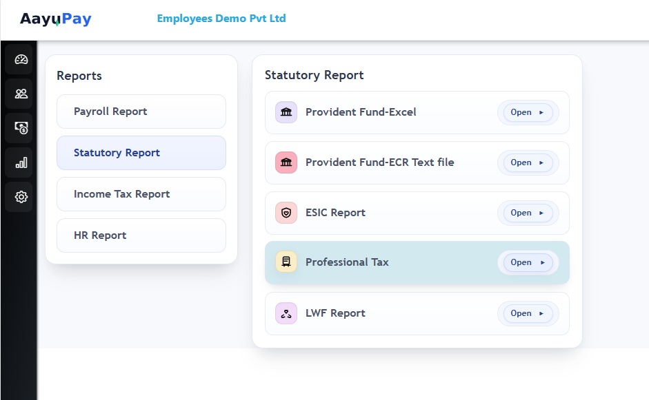
Task: Open the ESIC Report
Action: [528, 213]
